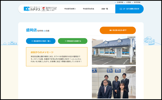
Task: Click 現在販売中の物件一覧へ button
Action: pos(41,41)
